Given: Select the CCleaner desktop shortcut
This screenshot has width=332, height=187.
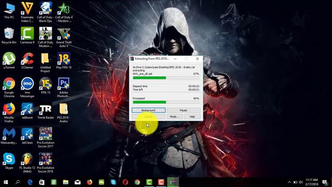Looking at the screenshot, I should coord(27,61).
